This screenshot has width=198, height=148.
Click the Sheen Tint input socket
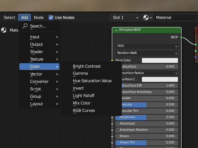(x=112, y=143)
